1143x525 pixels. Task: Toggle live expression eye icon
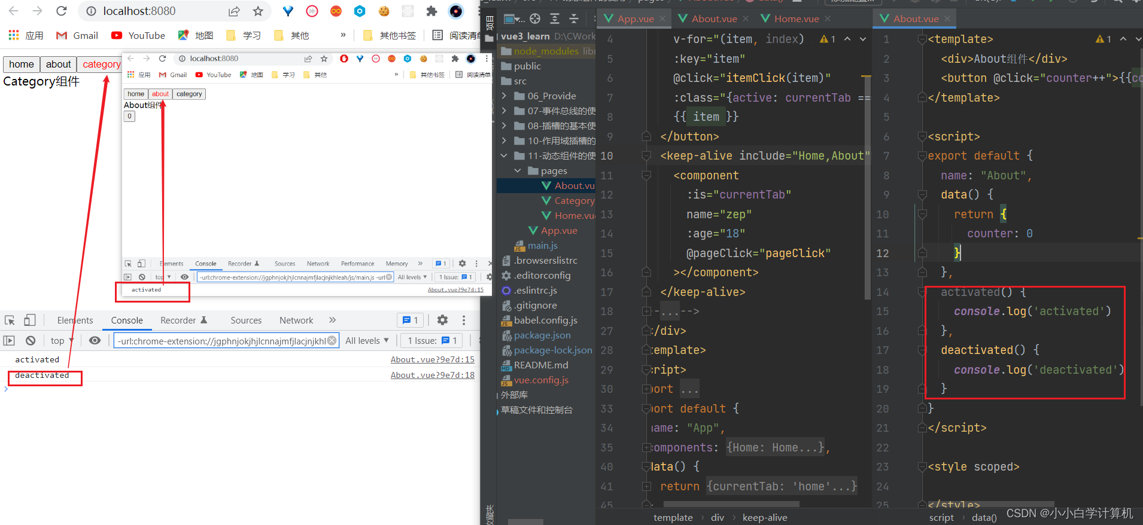pos(95,340)
